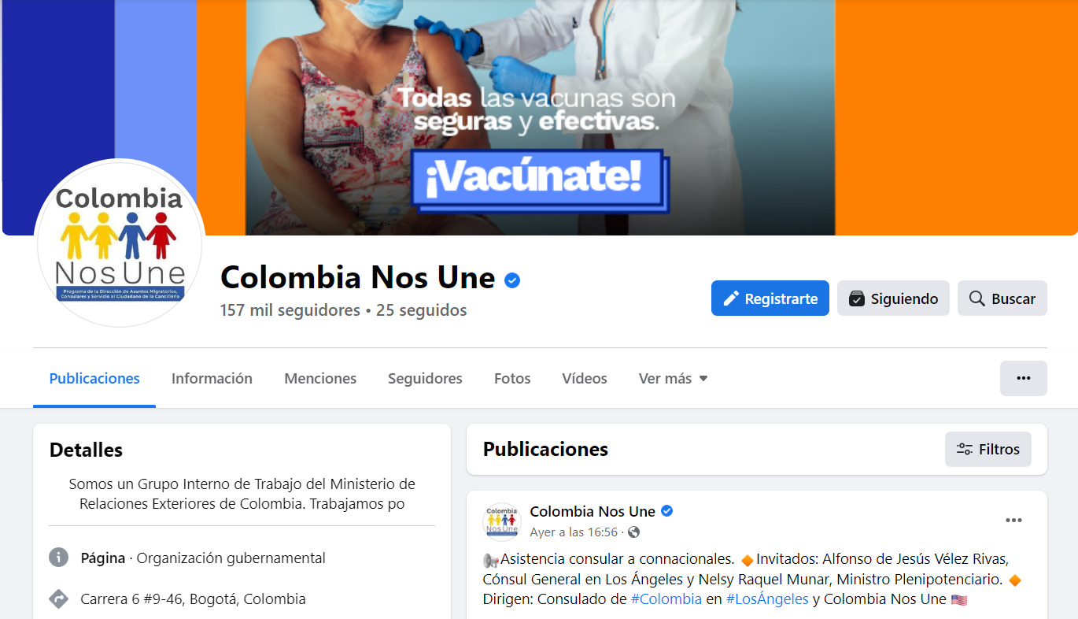The image size is (1078, 619).
Task: Click the pencil icon on Registrarte button
Action: (731, 298)
